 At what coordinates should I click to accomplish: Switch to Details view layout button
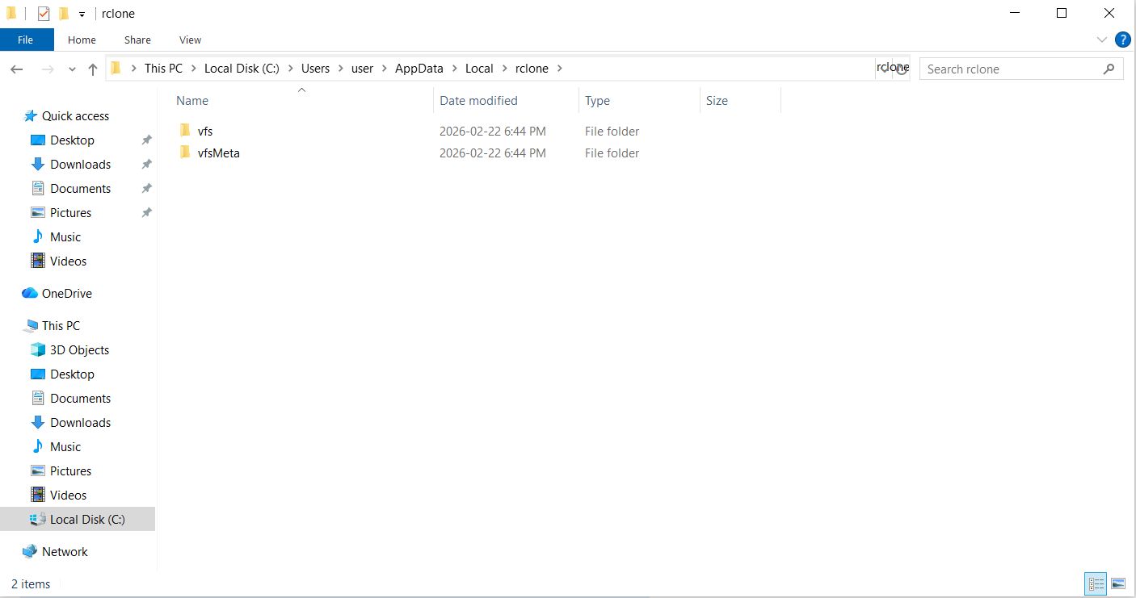(x=1096, y=583)
